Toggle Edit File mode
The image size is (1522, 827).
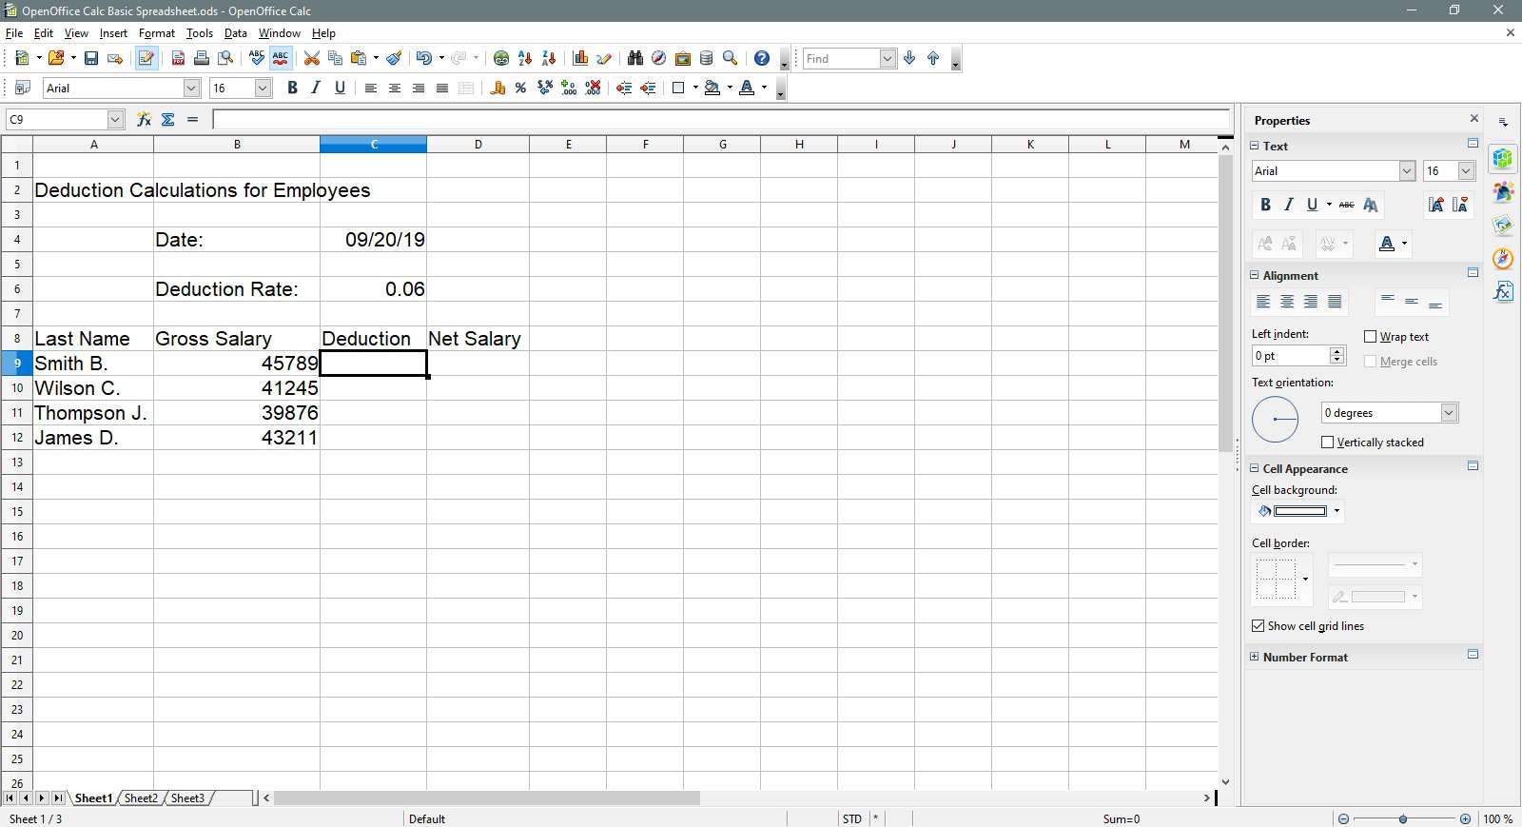click(146, 58)
